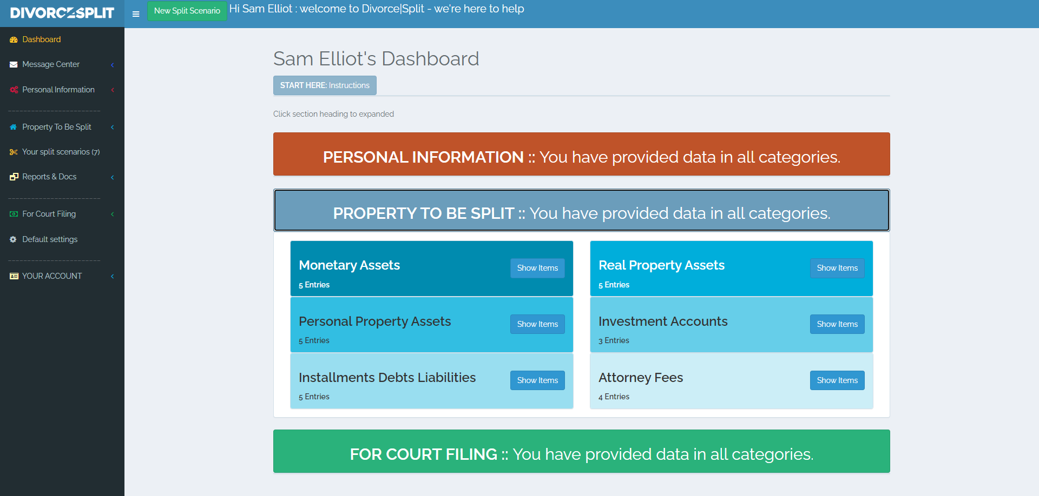
Task: Open split scenarios via the scissors icon
Action: pyautogui.click(x=12, y=152)
